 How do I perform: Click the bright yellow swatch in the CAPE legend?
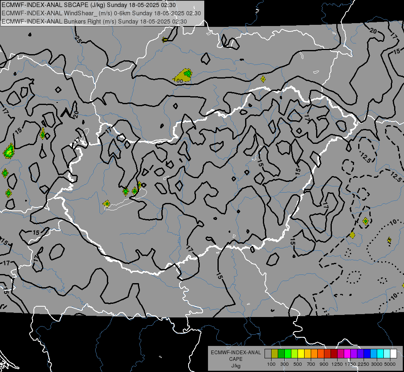[301, 354]
